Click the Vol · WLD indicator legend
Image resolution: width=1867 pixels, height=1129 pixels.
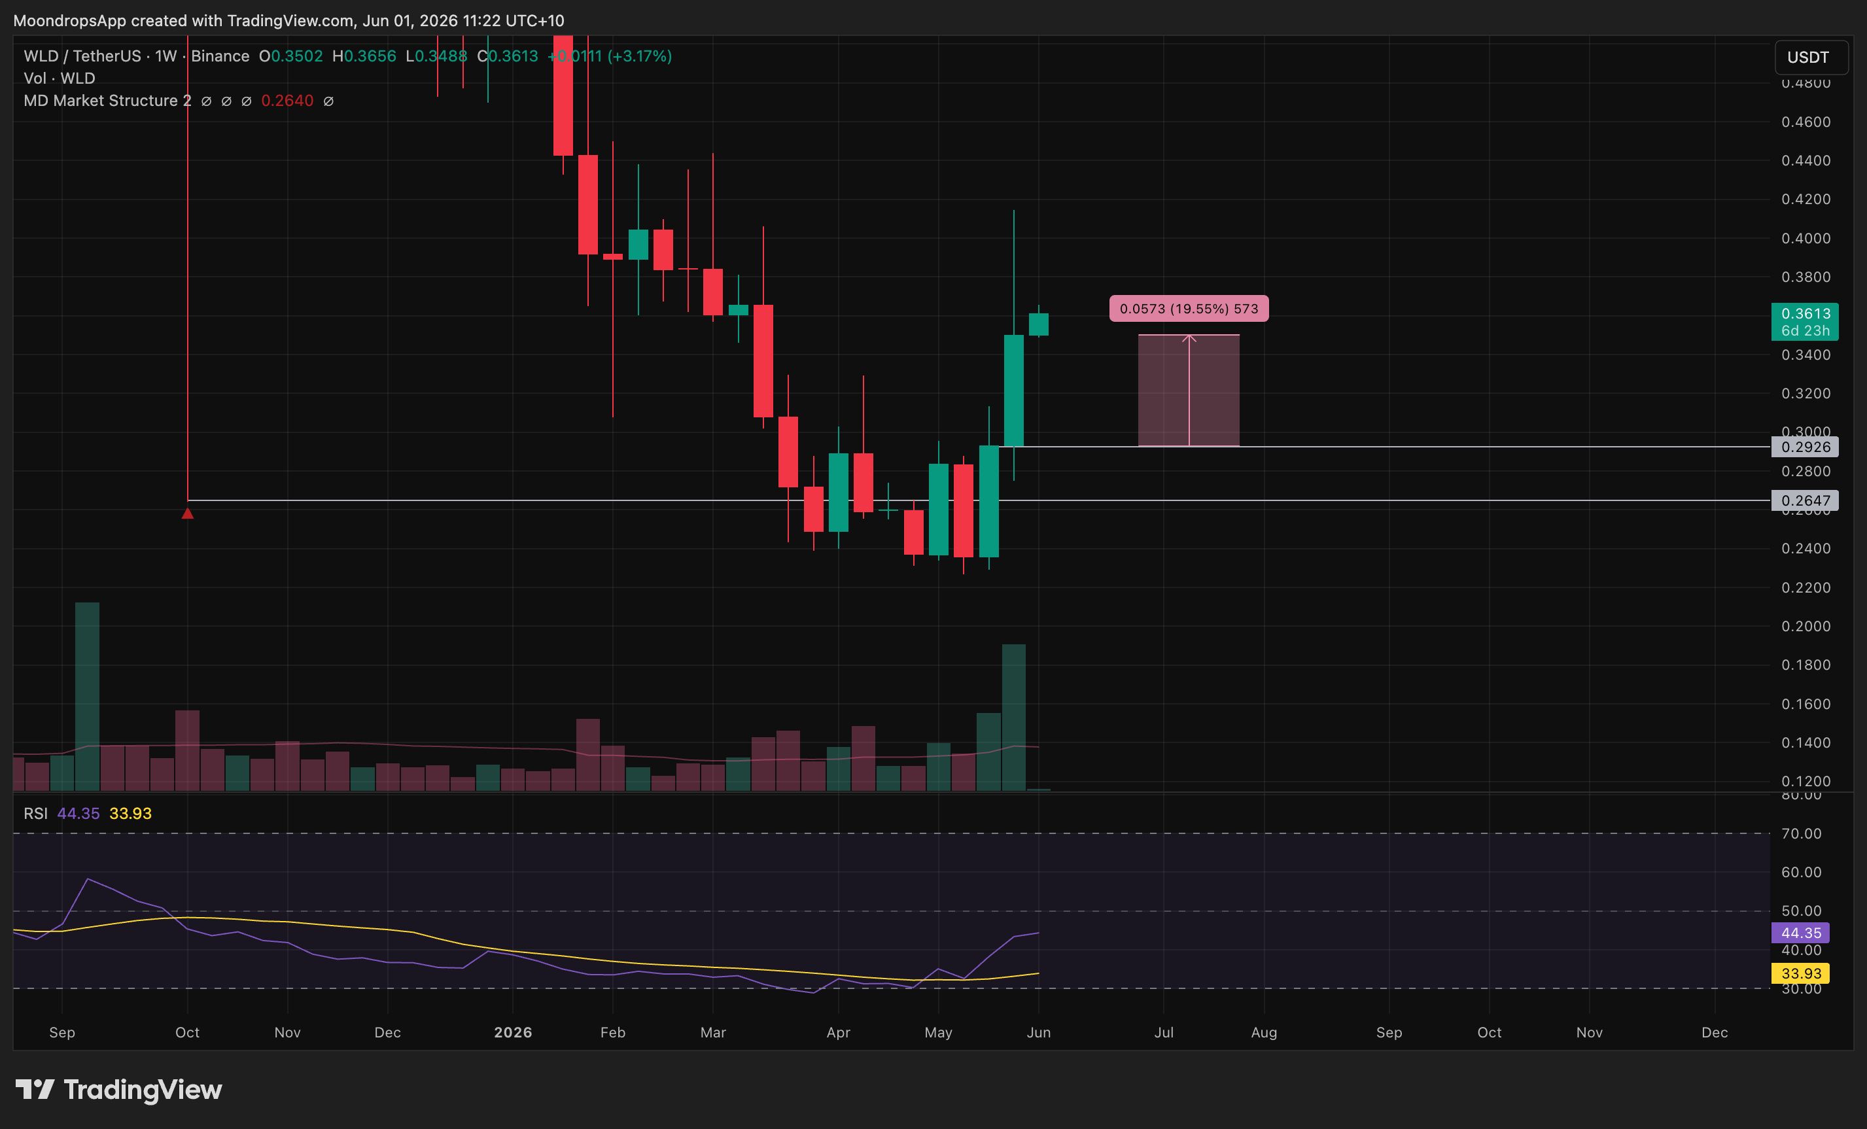point(59,78)
